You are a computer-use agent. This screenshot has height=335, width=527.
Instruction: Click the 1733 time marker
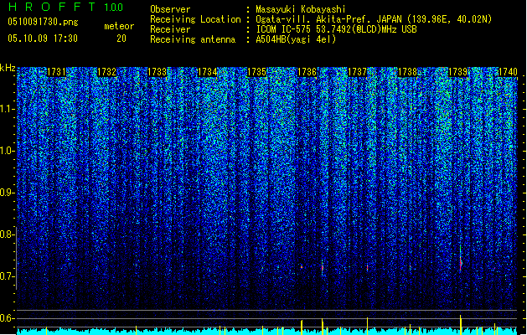(x=157, y=72)
